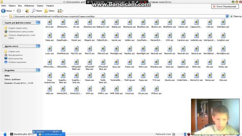242x136 pixels.
Task: Collapse the file and folder tasks panel
Action: coord(38,23)
